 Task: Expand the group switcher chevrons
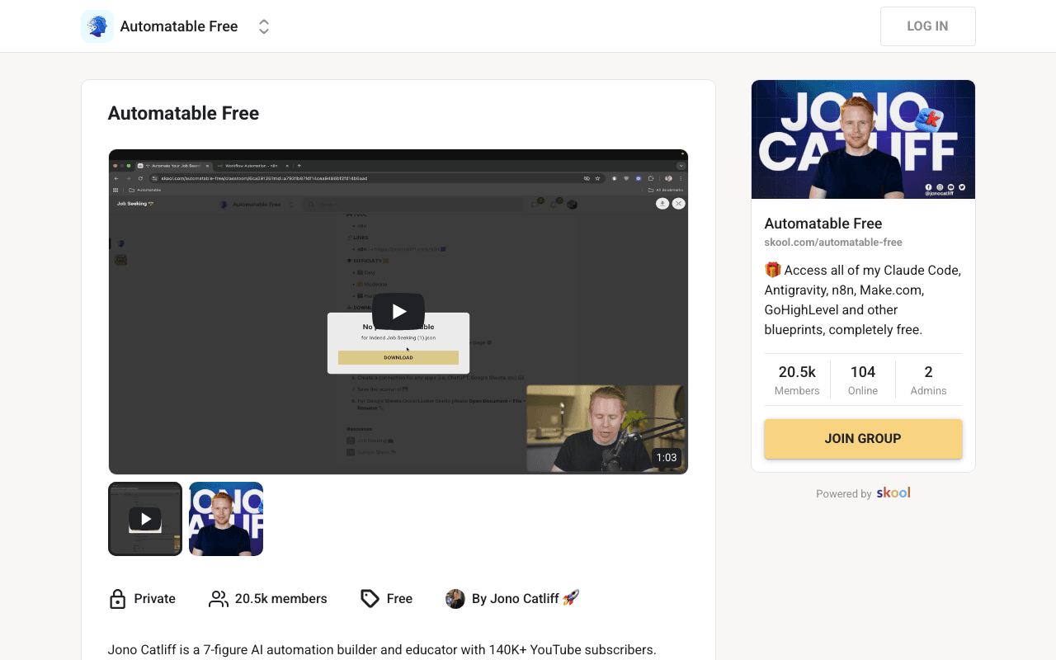coord(264,26)
